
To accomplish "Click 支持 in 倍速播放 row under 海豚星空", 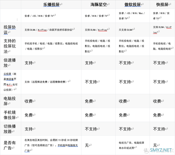I will (x=89, y=63).
